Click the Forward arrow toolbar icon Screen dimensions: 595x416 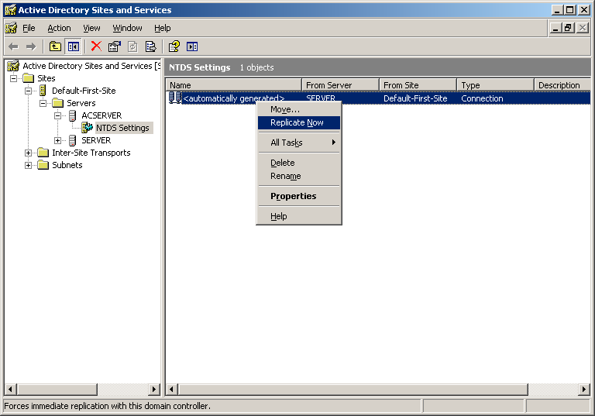click(31, 46)
